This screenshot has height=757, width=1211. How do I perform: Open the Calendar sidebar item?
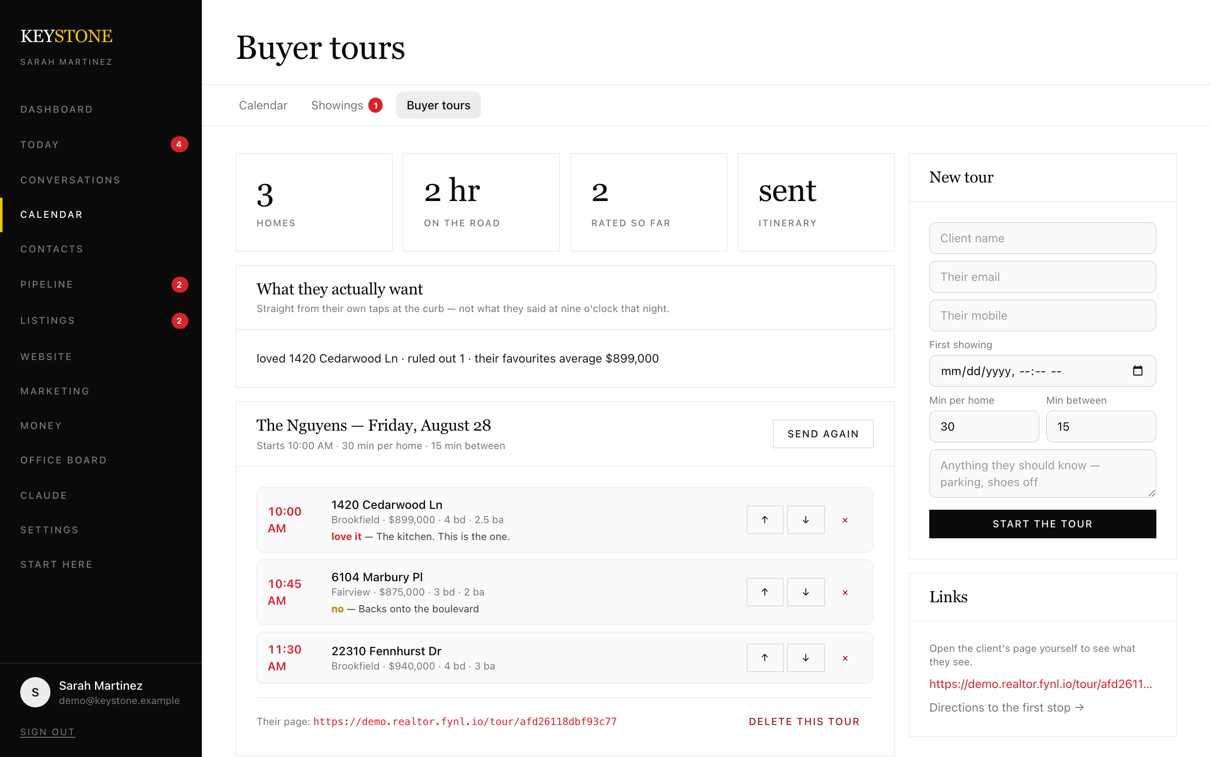click(x=101, y=214)
